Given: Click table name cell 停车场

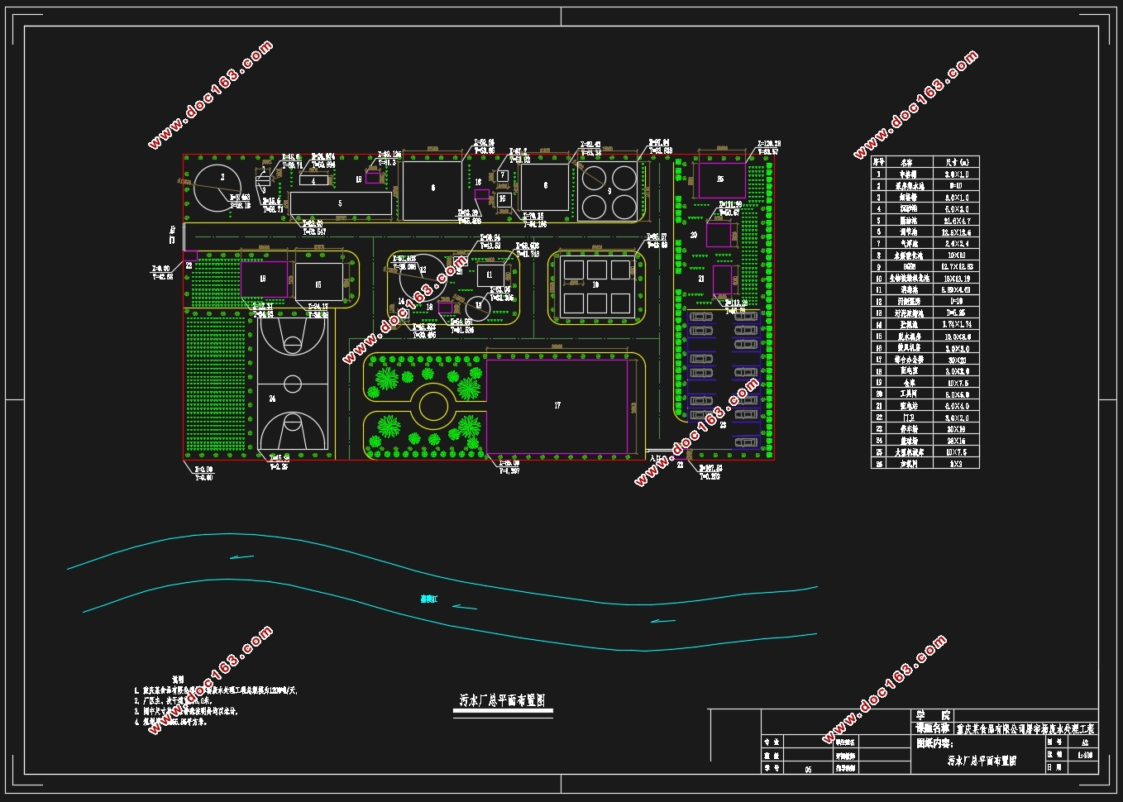Looking at the screenshot, I should click(x=910, y=429).
